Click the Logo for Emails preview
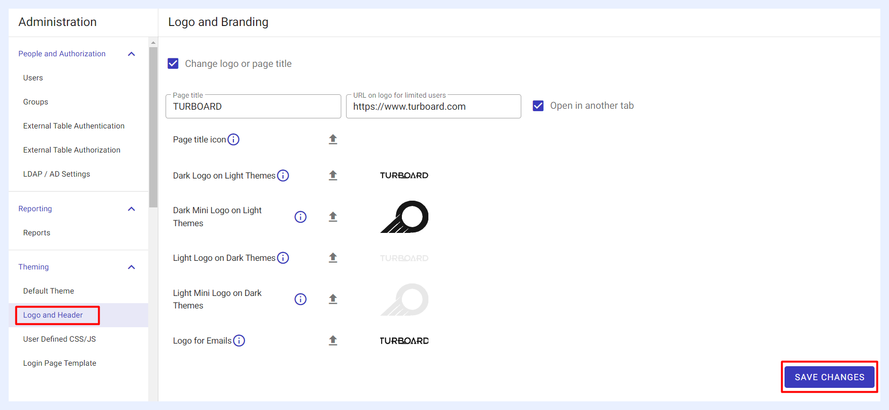This screenshot has height=410, width=889. click(404, 341)
